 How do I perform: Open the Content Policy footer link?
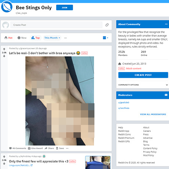[150, 148]
